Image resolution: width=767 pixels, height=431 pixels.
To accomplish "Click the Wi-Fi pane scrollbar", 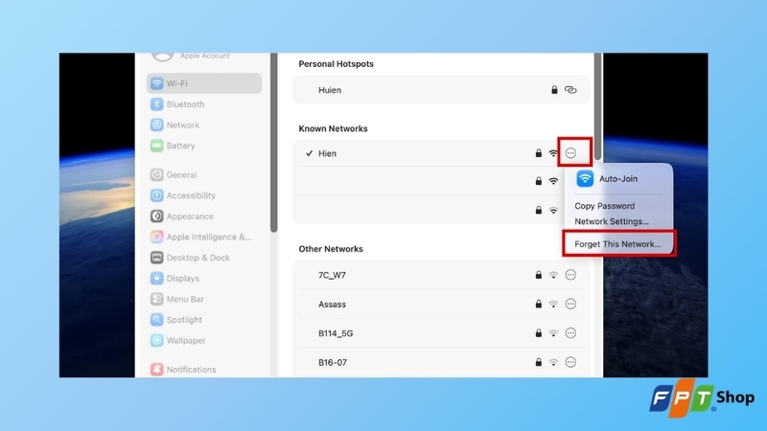I will 597,105.
